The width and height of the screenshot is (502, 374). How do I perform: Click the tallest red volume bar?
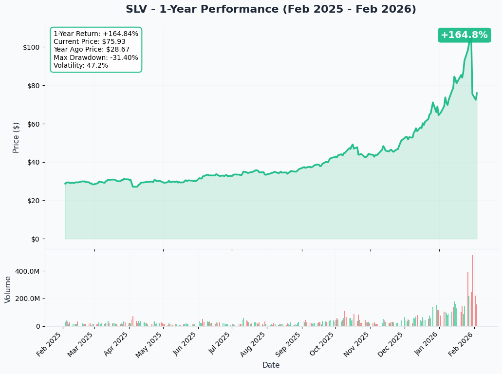pos(472,291)
